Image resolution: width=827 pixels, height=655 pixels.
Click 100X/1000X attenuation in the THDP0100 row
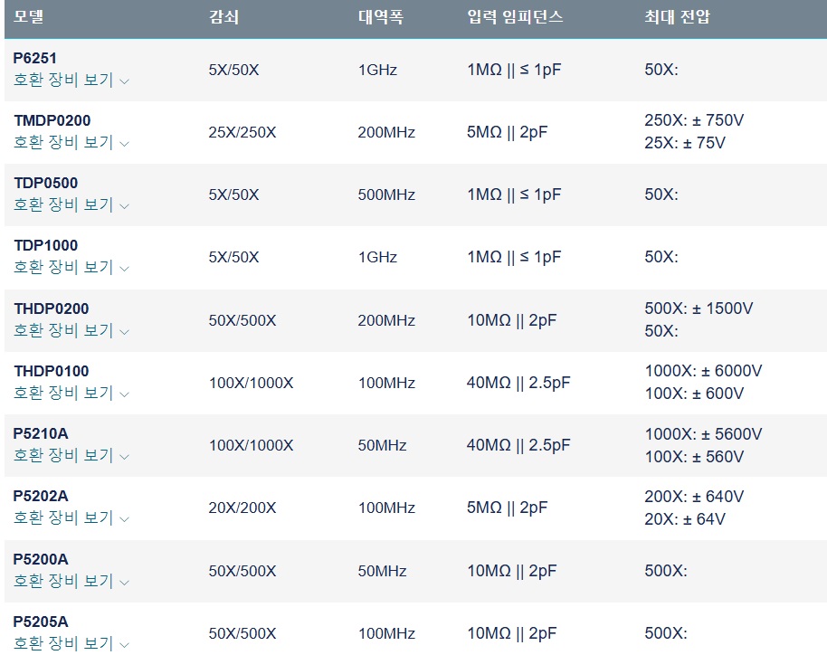[251, 383]
